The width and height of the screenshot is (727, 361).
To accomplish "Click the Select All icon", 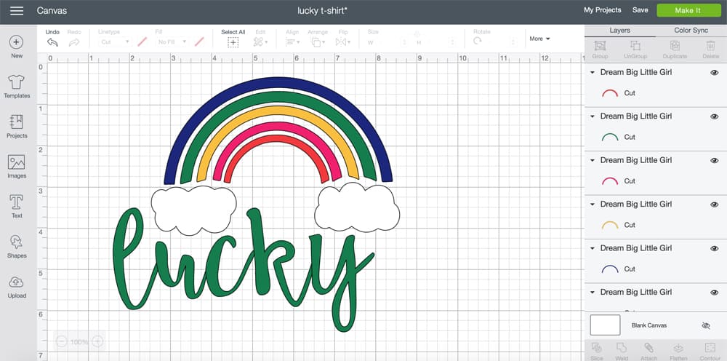I will click(233, 42).
